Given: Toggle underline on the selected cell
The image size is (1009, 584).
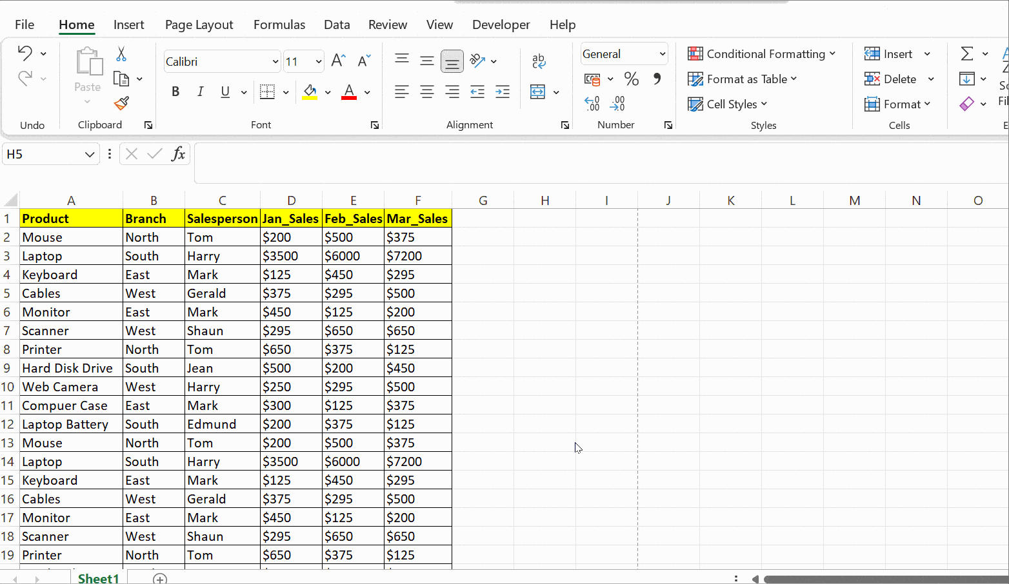Looking at the screenshot, I should (224, 92).
